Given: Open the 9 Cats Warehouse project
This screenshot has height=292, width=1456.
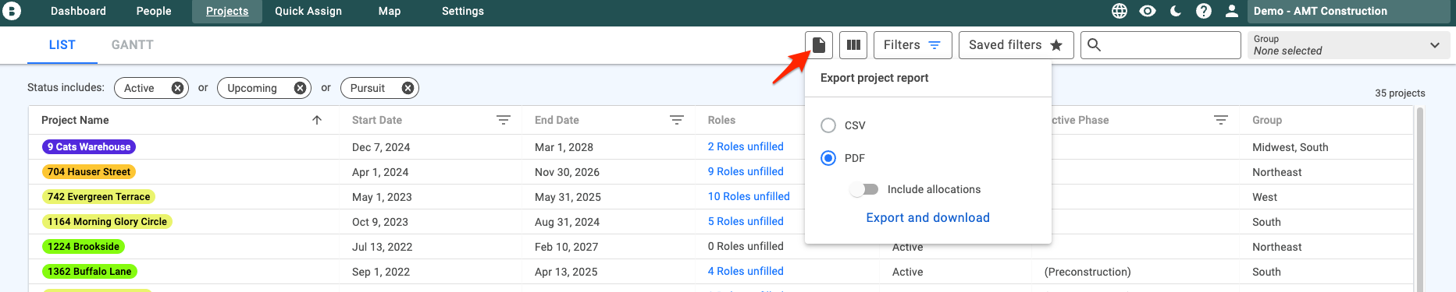Looking at the screenshot, I should (89, 147).
